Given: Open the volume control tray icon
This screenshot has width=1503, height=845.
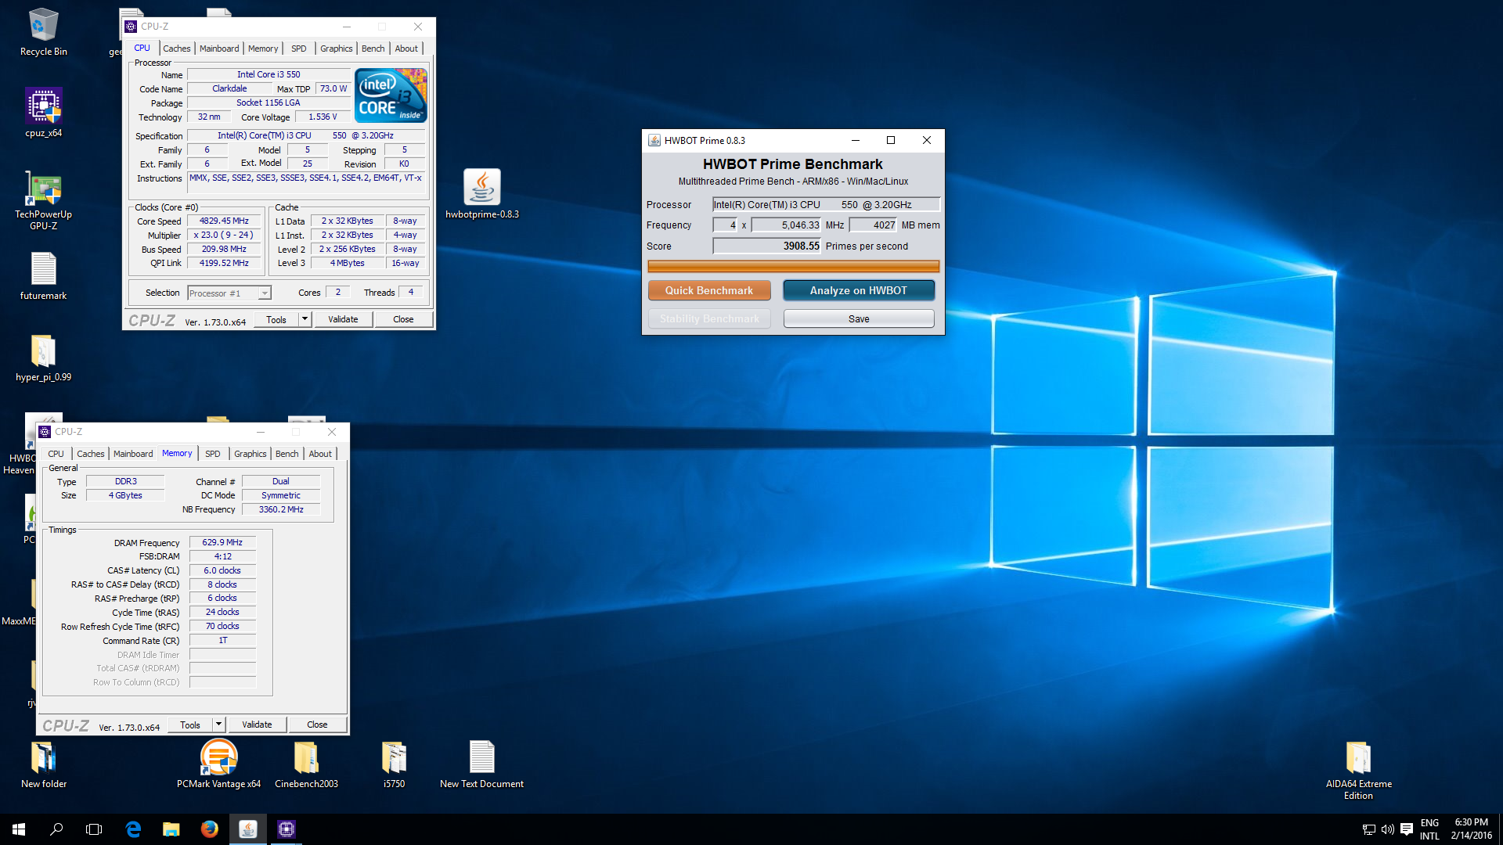Looking at the screenshot, I should click(1387, 829).
